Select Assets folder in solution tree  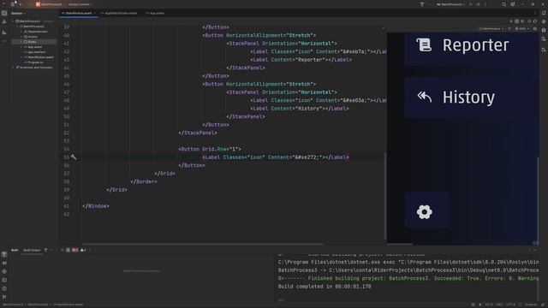click(x=33, y=37)
